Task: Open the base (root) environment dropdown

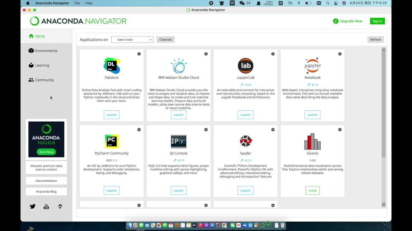Action: tap(132, 39)
